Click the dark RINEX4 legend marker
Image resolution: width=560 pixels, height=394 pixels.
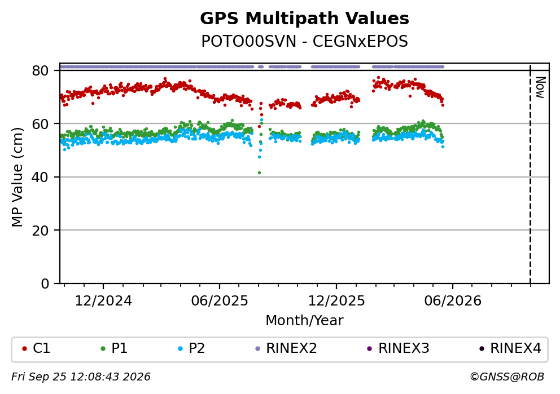(482, 349)
